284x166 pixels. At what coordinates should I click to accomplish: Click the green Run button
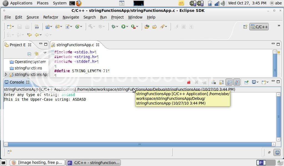[x=123, y=27]
